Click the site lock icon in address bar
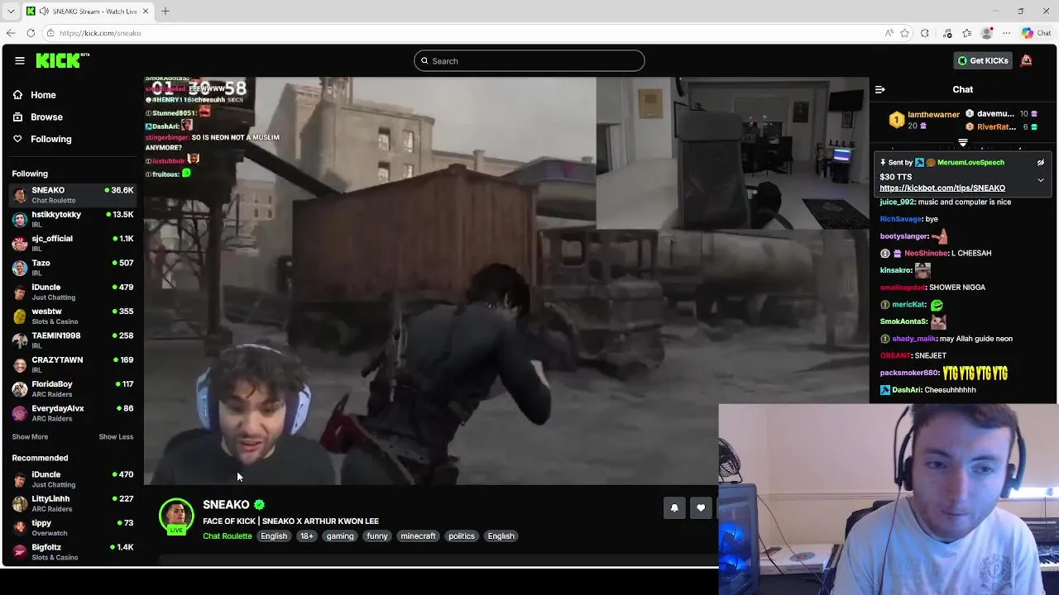 pyautogui.click(x=50, y=33)
